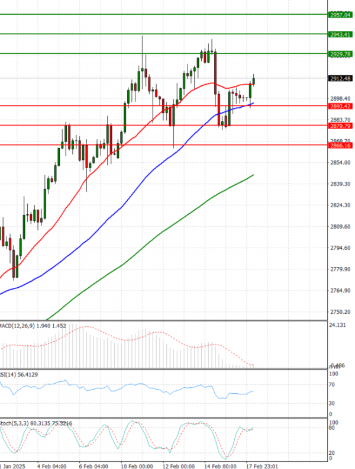Click the latest green candlestick
This screenshot has width=355, height=469.
pyautogui.click(x=254, y=81)
